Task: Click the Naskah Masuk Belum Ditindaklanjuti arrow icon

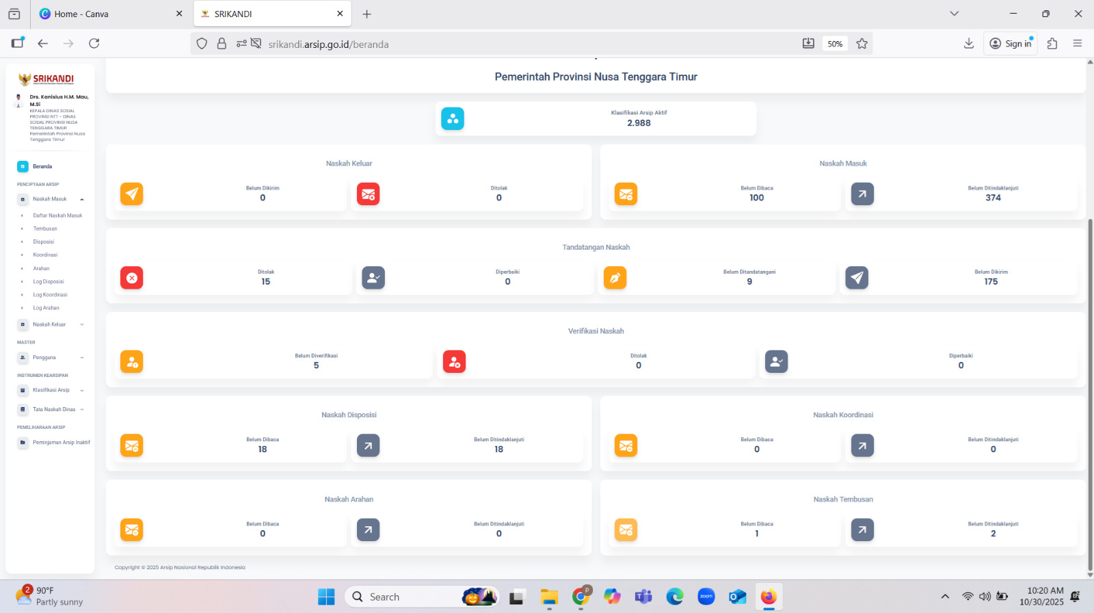Action: point(862,194)
